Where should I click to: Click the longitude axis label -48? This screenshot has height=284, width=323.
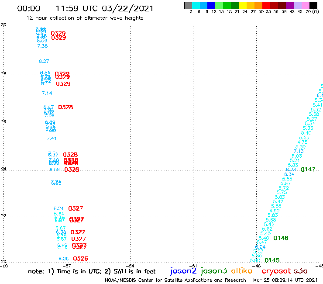pos(257,266)
